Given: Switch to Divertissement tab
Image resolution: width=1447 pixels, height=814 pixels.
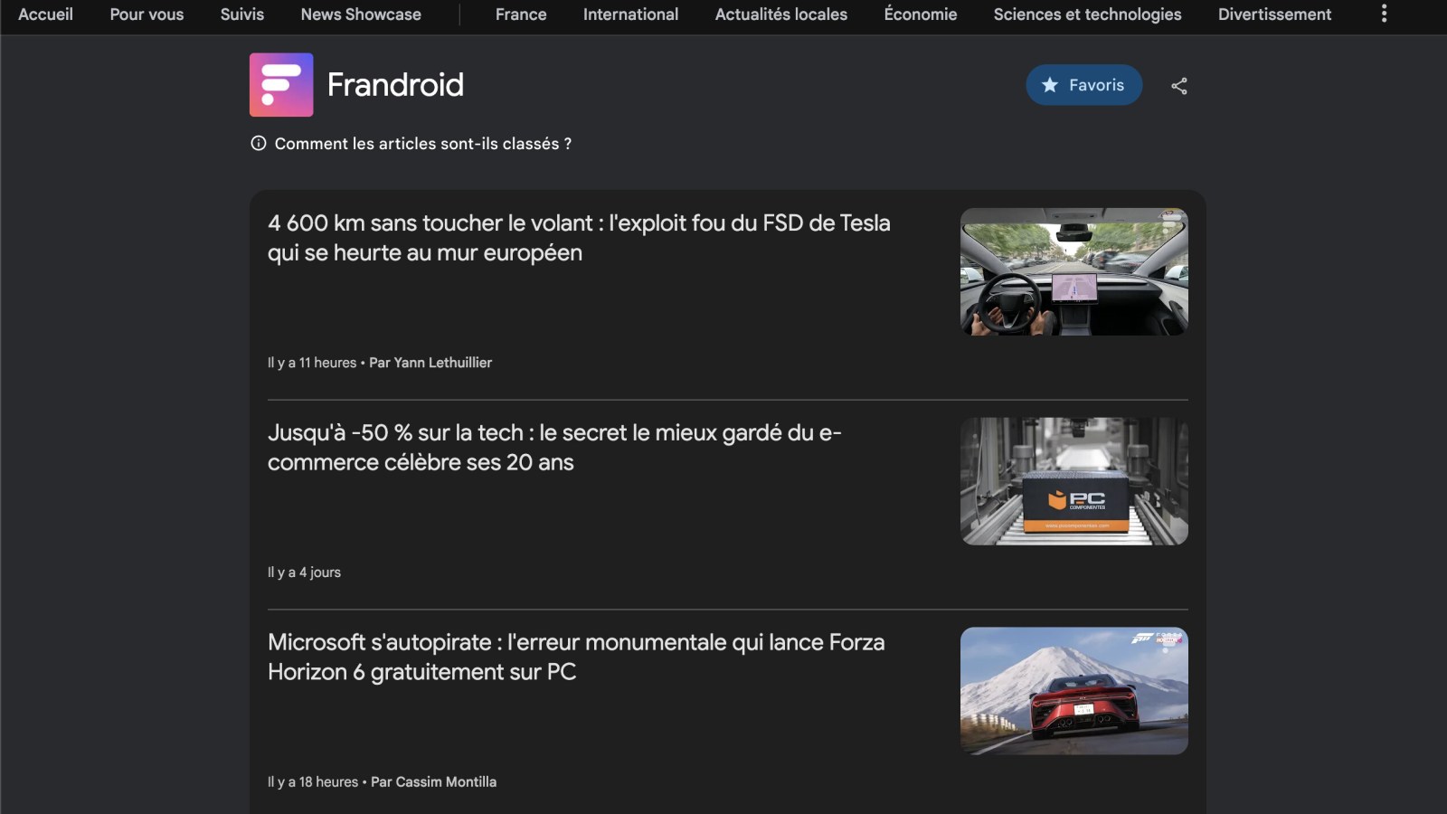Looking at the screenshot, I should pos(1274,14).
